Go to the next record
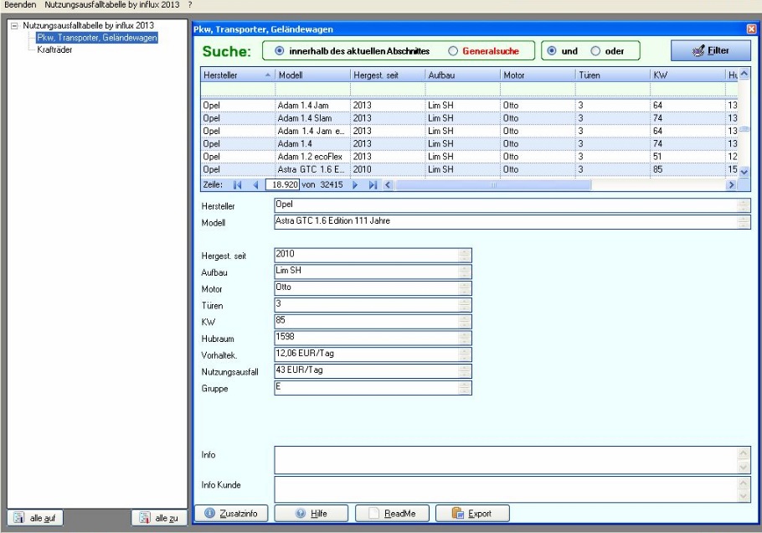The image size is (762, 533). coord(355,185)
